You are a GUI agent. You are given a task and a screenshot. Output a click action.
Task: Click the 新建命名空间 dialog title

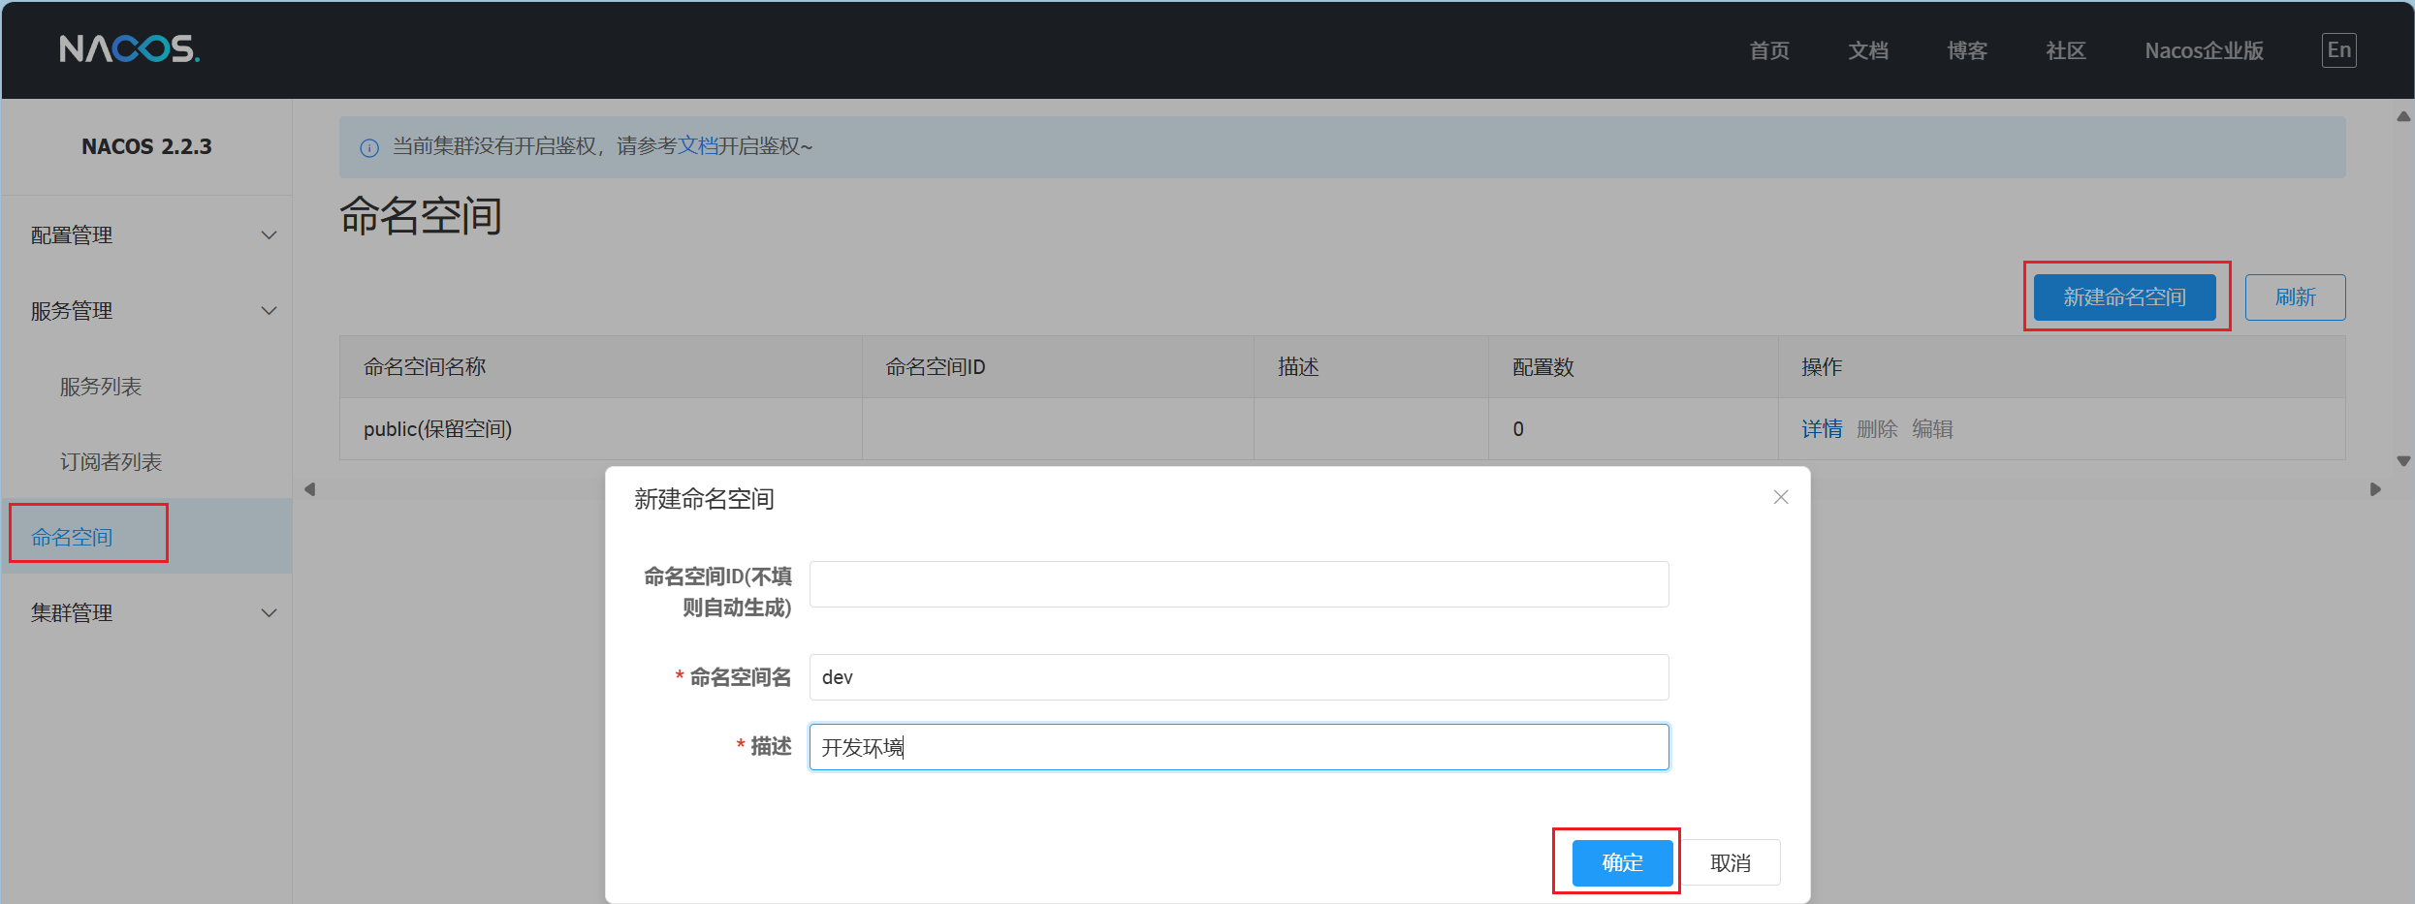(x=704, y=499)
